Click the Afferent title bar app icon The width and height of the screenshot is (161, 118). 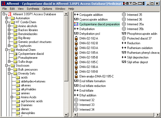pos(4,3)
